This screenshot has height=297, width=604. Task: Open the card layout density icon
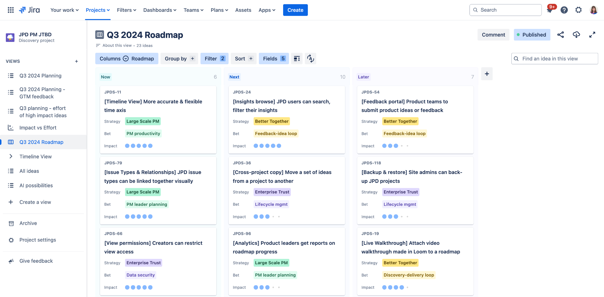pyautogui.click(x=297, y=59)
